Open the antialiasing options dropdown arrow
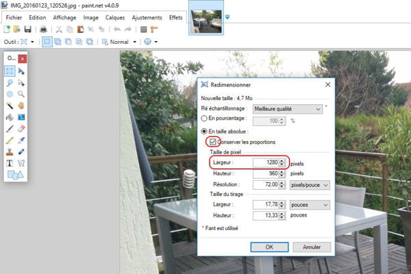This screenshot has height=274, width=411. tap(156, 42)
